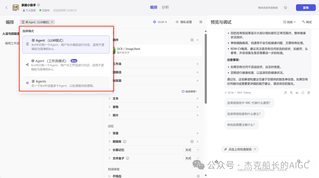
Task: Expand the 表格 section
Action: click(x=110, y=107)
